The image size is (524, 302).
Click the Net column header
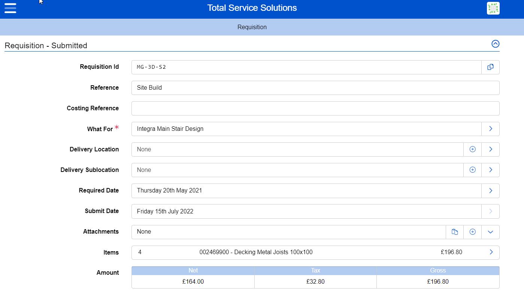click(193, 271)
